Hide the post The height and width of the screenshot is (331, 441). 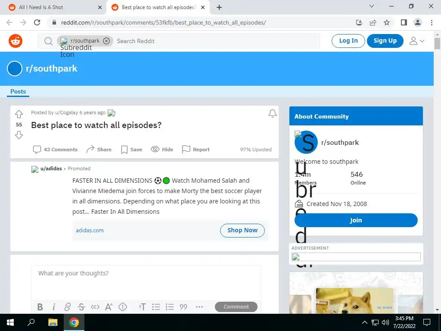tap(162, 150)
